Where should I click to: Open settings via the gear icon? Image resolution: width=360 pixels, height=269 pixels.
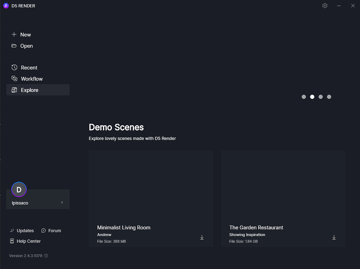click(325, 6)
